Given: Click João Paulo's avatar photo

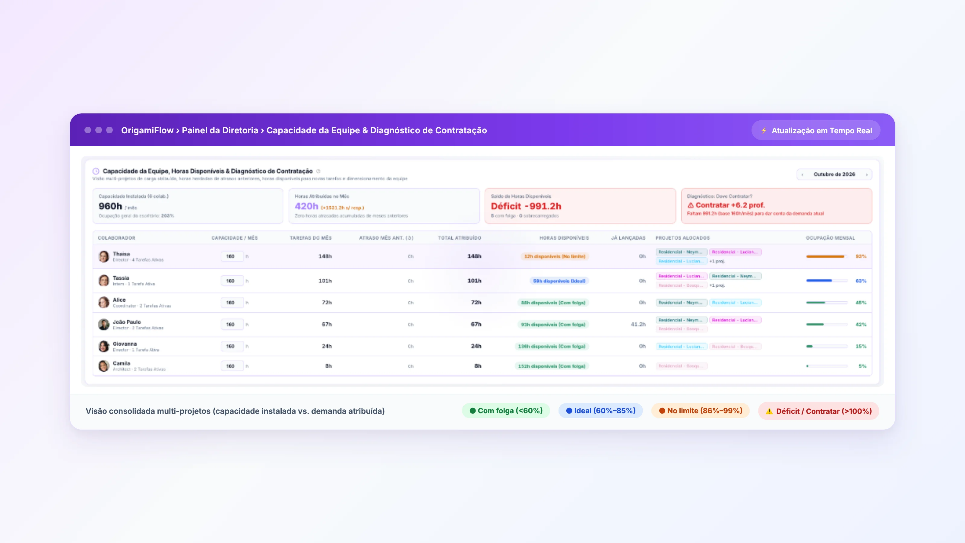Looking at the screenshot, I should [x=104, y=324].
